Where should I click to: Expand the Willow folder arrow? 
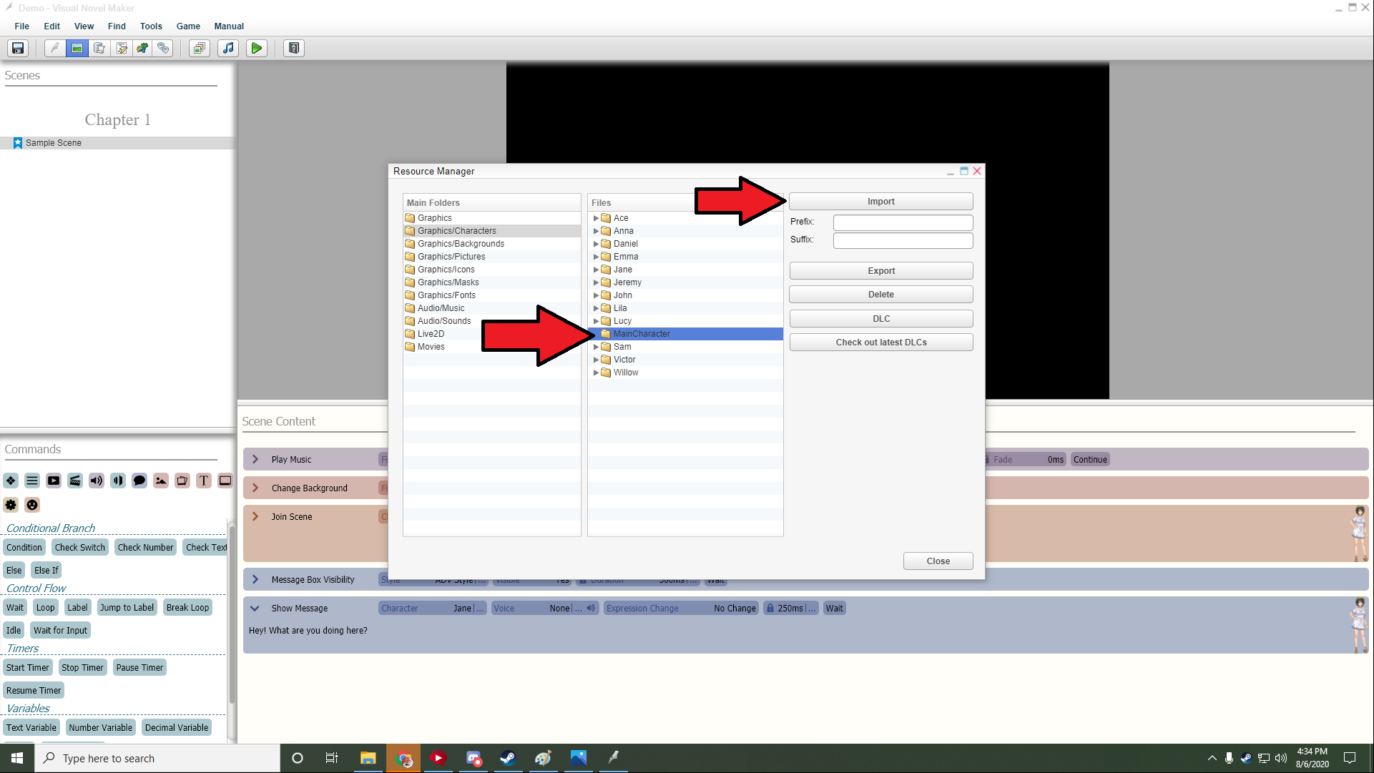click(596, 373)
